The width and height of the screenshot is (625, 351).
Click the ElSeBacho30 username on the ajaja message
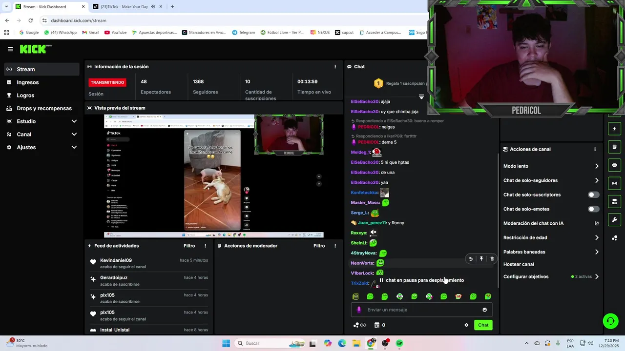point(365,102)
